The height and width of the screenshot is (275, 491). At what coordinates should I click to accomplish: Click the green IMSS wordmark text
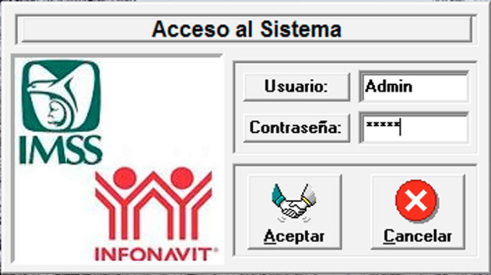point(61,150)
